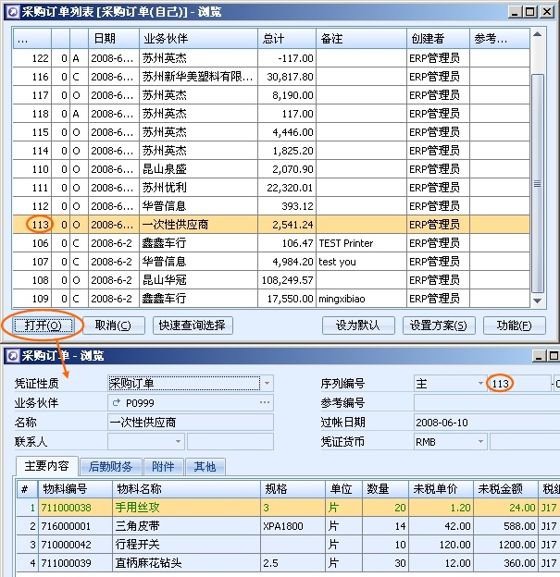Image resolution: width=560 pixels, height=577 pixels.
Task: Click the ellipsis browse button in 业务伙伴 field
Action: (265, 403)
